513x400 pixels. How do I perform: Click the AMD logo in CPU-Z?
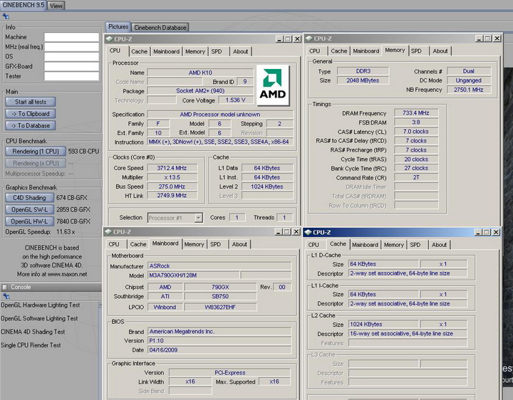(273, 83)
